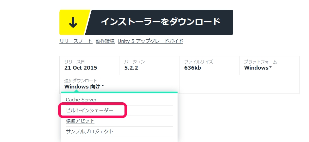Select サンプルプロジェクト from the menu
309x142 pixels.
90,131
